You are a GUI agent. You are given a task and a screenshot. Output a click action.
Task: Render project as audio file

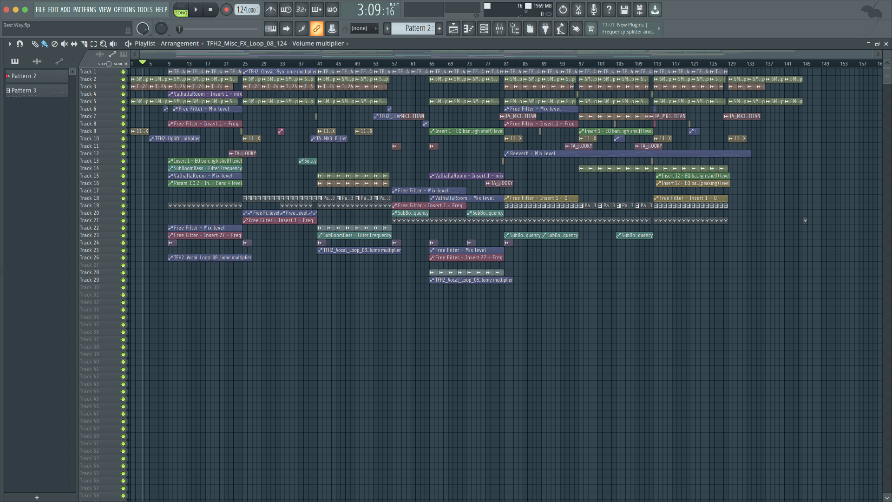coord(640,9)
